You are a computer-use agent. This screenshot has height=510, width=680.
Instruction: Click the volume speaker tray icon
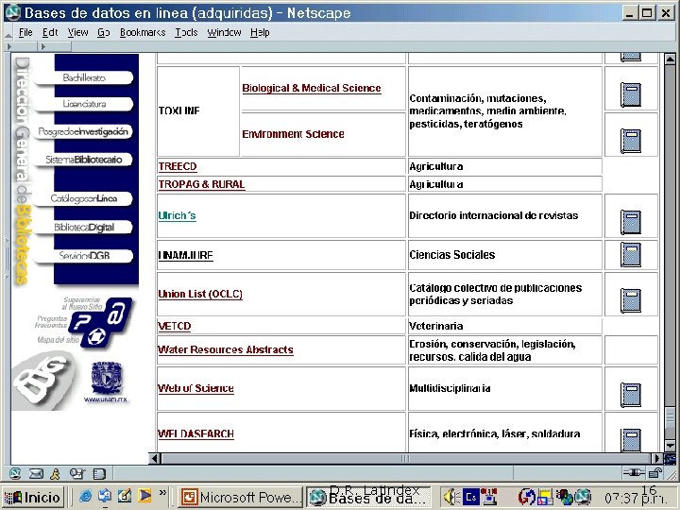(451, 497)
